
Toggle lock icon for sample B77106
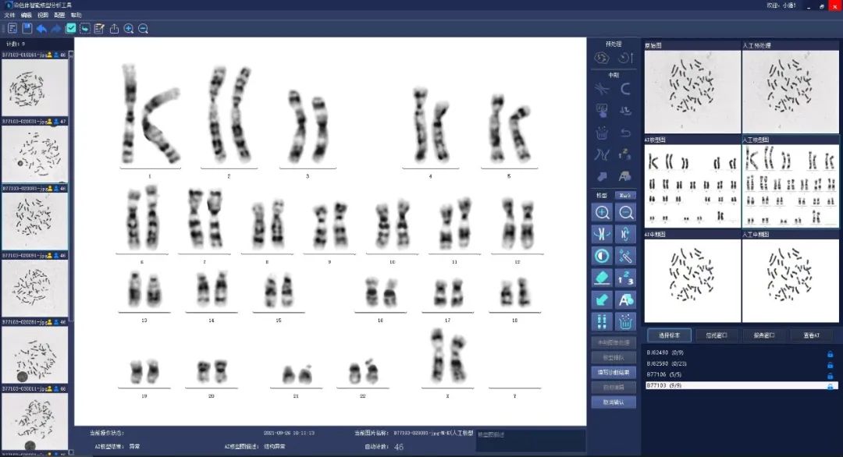[831, 375]
